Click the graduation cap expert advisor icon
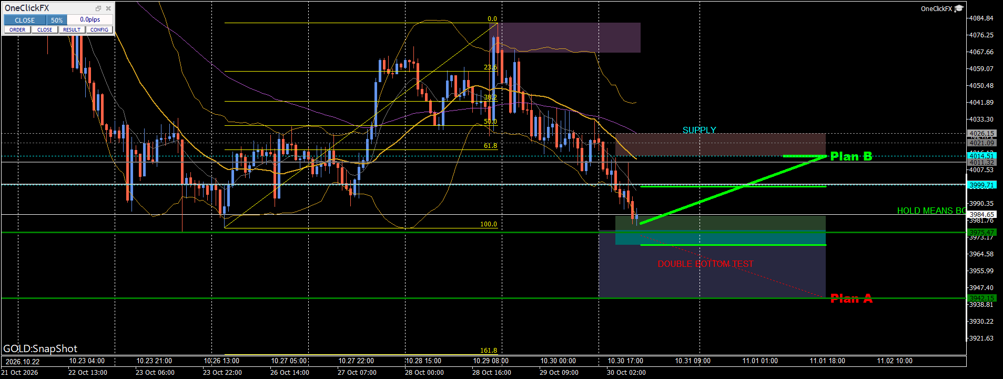Viewport: 1003px width, 379px height. click(959, 8)
